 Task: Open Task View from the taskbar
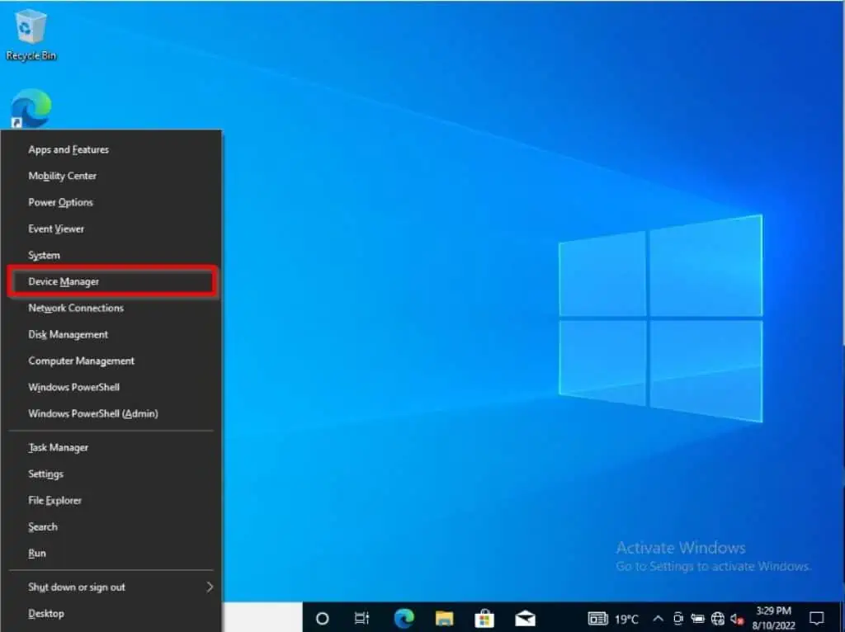point(361,618)
